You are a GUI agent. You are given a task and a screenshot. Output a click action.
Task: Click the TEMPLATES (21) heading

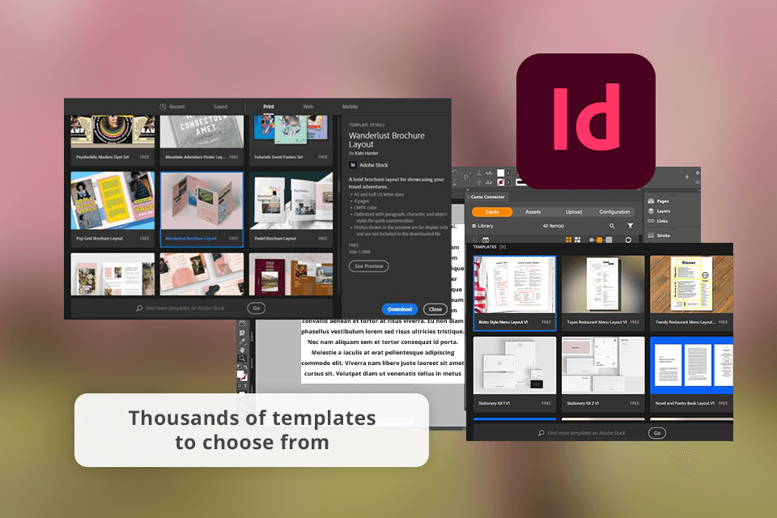489,247
